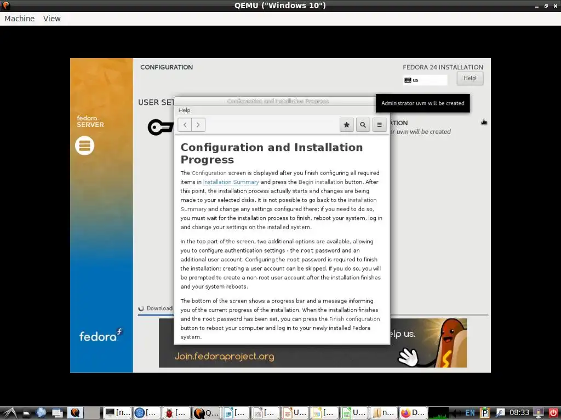Image resolution: width=561 pixels, height=420 pixels.
Task: Click the keyboard layout us indicator
Action: [425, 80]
